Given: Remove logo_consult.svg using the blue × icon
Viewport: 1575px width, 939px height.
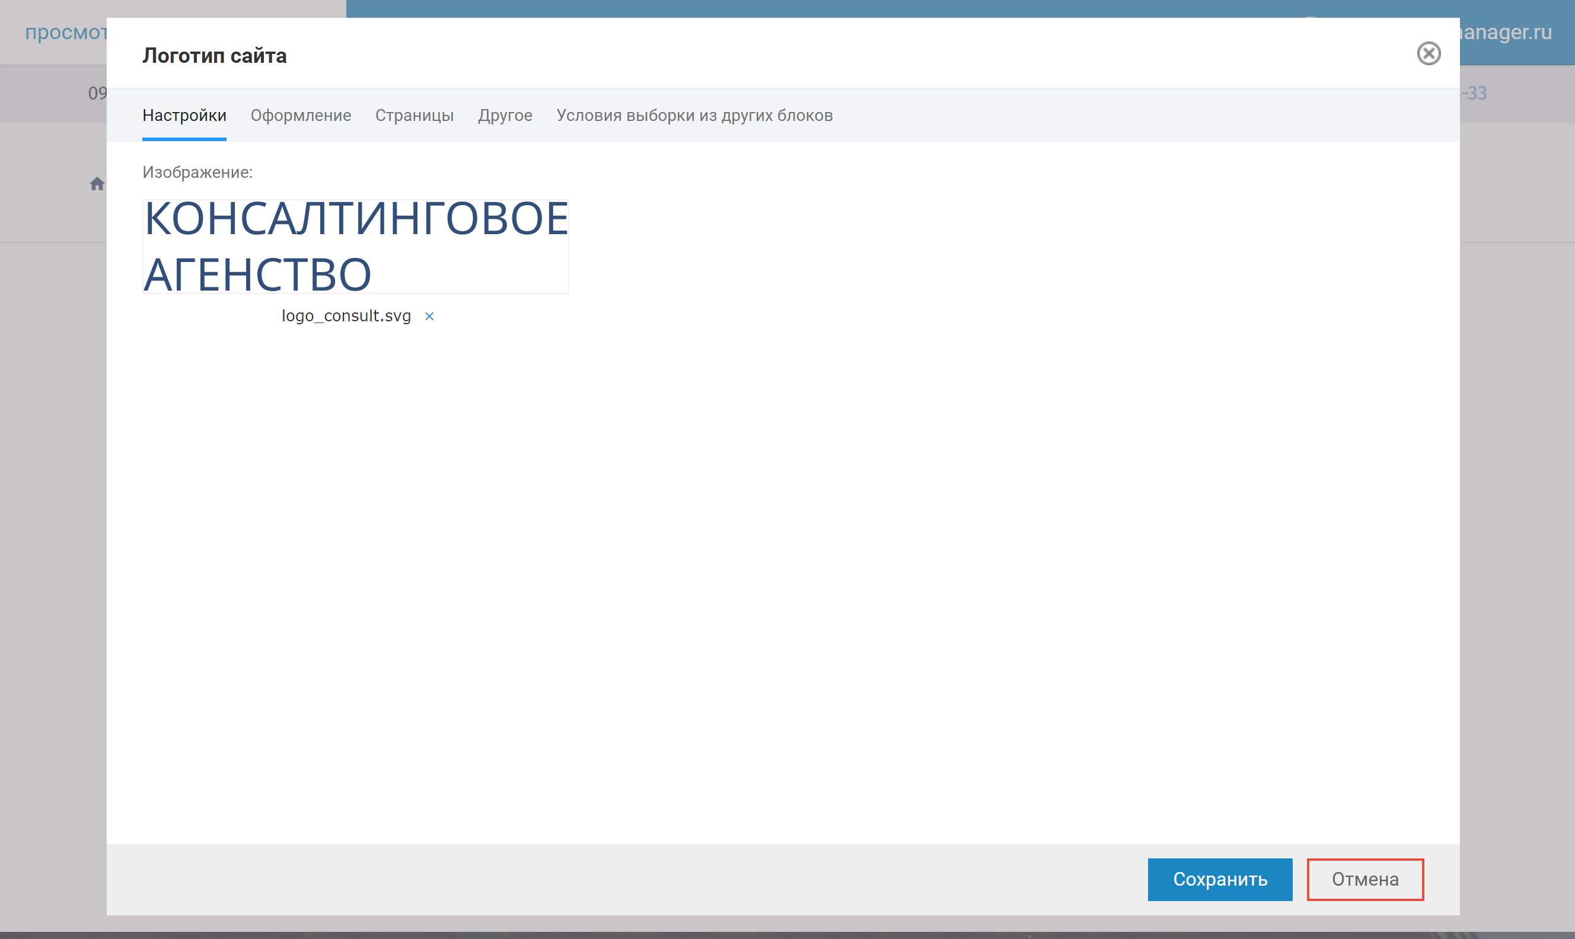Looking at the screenshot, I should click(x=430, y=316).
